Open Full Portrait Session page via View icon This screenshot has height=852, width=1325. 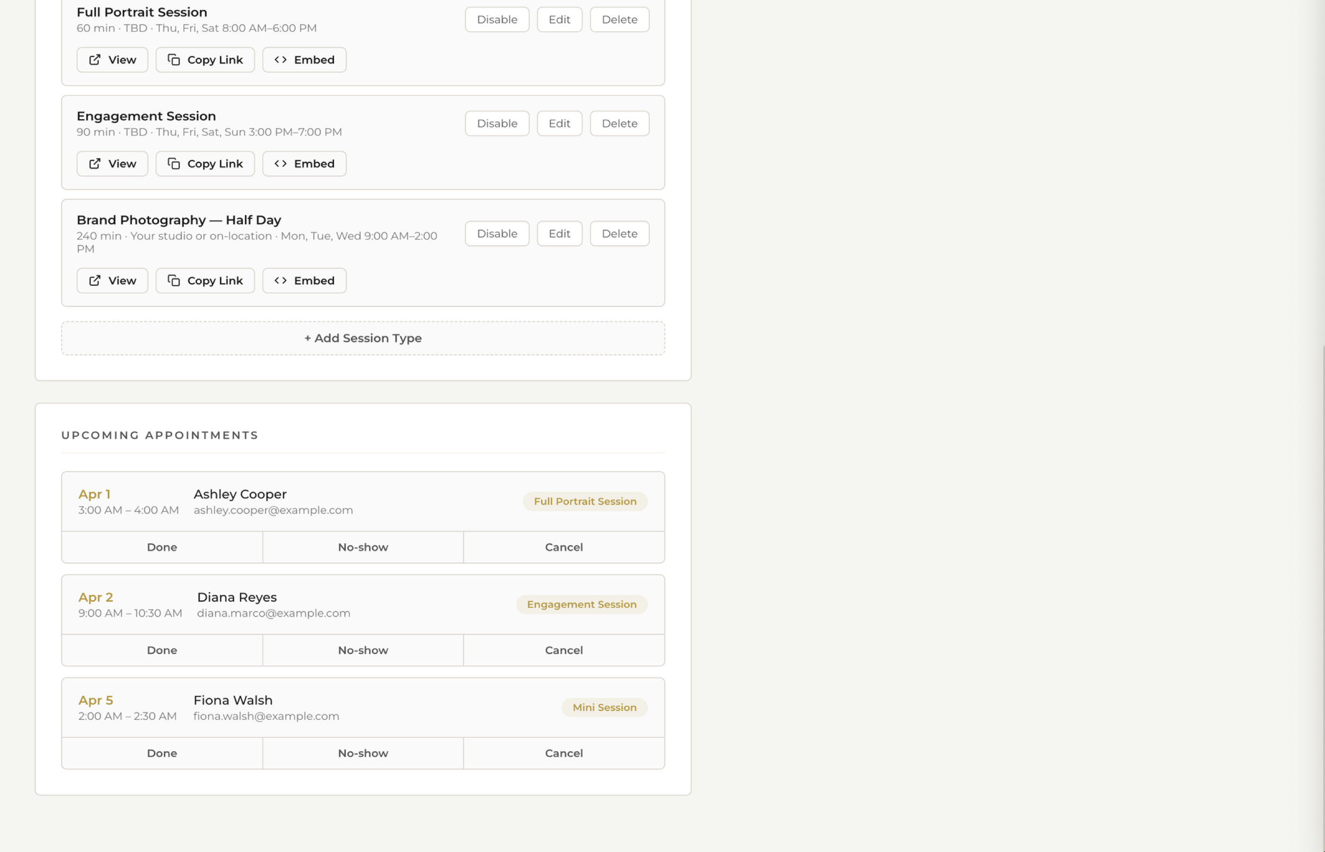click(x=112, y=60)
